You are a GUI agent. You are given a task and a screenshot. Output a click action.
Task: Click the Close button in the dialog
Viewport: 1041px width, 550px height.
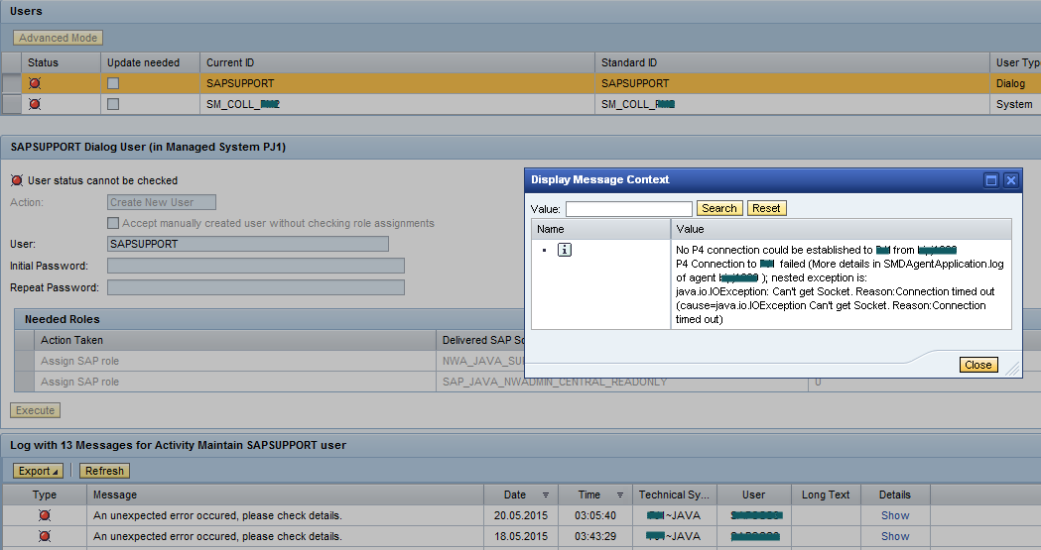pos(977,365)
